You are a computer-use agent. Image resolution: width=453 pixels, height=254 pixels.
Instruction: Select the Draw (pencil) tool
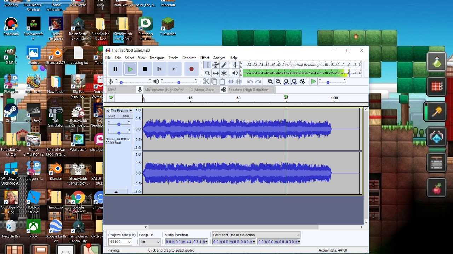(x=224, y=65)
